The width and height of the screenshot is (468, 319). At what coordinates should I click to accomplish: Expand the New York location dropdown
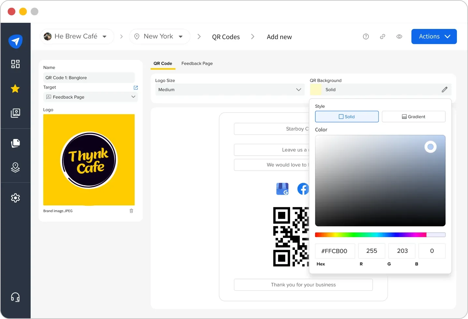159,36
